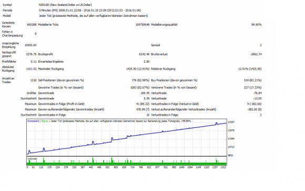305x191 pixels.
Task: Click the Periode date range text
Action: pos(90,11)
